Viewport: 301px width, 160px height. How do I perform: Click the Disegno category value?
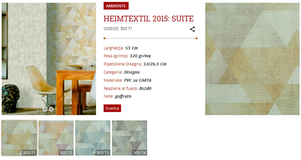(132, 72)
